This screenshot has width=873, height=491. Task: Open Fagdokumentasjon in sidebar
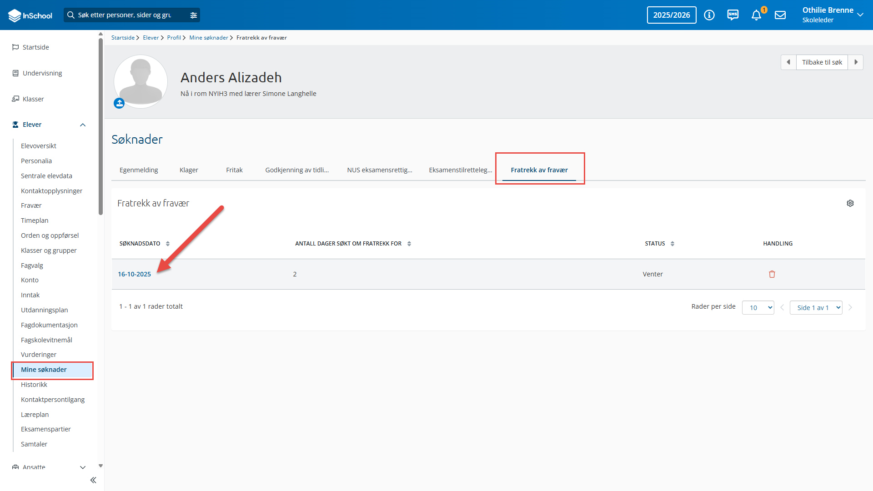[49, 325]
